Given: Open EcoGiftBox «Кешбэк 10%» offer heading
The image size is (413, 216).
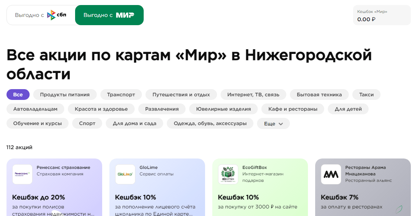Looking at the screenshot, I should tap(238, 197).
